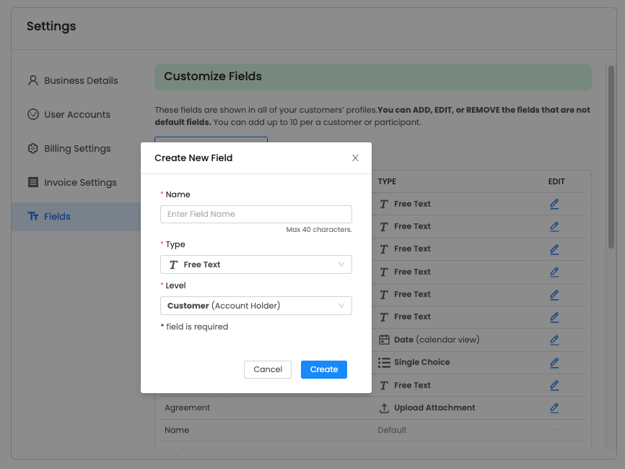Viewport: 625px width, 469px height.
Task: Close the Create New Field dialog
Action: pos(355,158)
